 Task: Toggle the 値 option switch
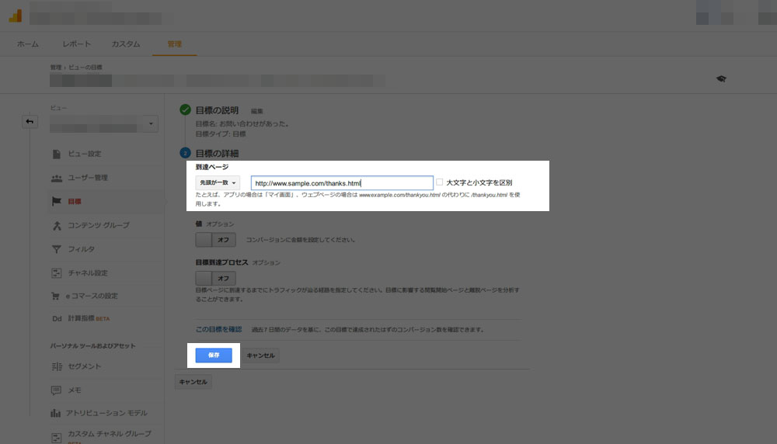coord(215,240)
